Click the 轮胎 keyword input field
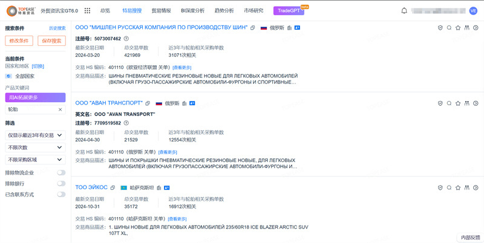 [35, 109]
